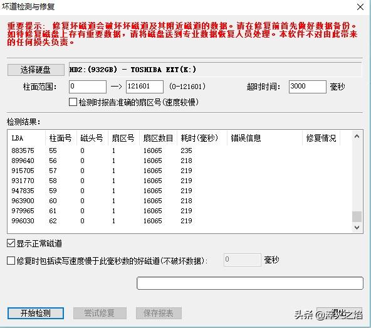This screenshot has width=371, height=328.
Task: Click the (0-121601) range hint text
Action: [187, 87]
